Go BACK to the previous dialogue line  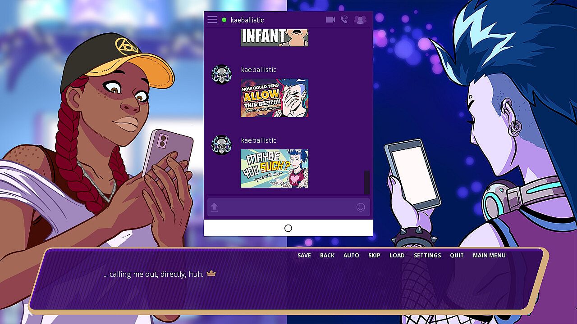(327, 255)
